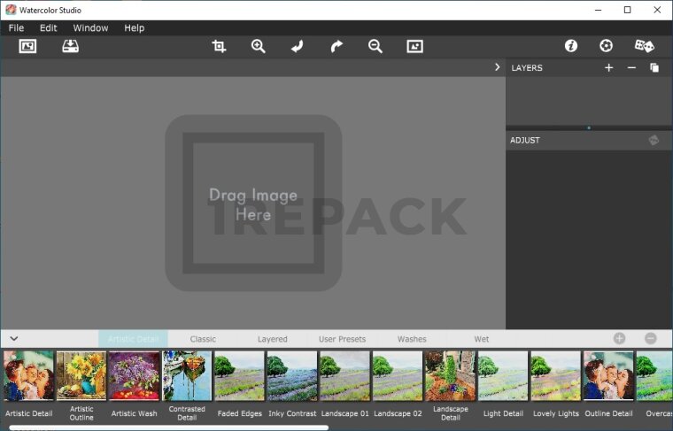Click the dice randomize icon
Viewport: 673px width, 431px height.
pyautogui.click(x=644, y=46)
